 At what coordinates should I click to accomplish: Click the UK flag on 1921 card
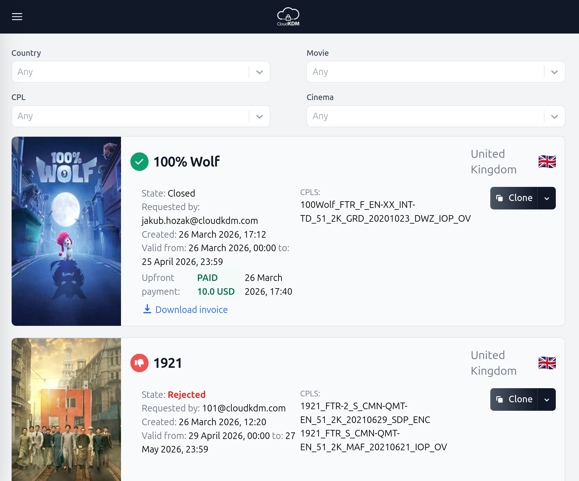coord(547,363)
